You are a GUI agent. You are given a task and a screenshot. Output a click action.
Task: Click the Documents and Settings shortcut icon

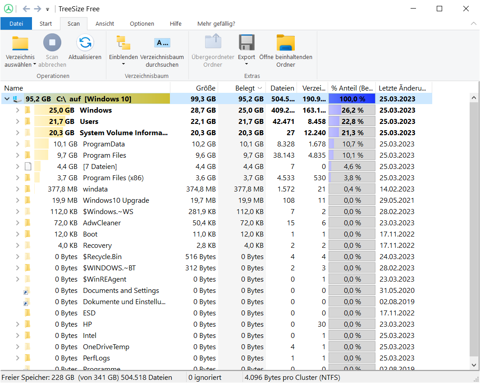click(x=27, y=291)
